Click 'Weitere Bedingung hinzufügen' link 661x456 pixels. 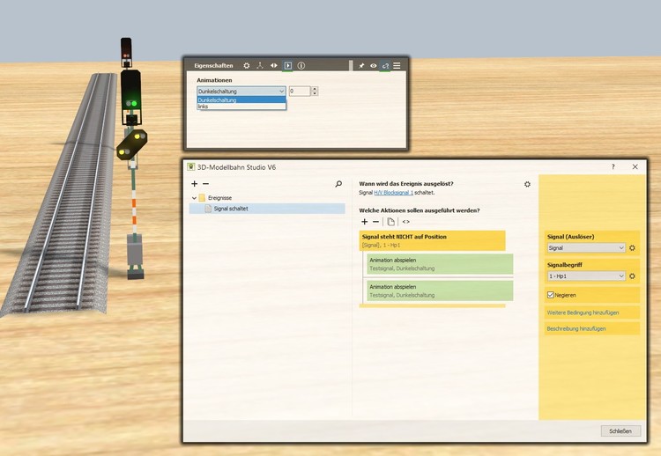tap(583, 313)
